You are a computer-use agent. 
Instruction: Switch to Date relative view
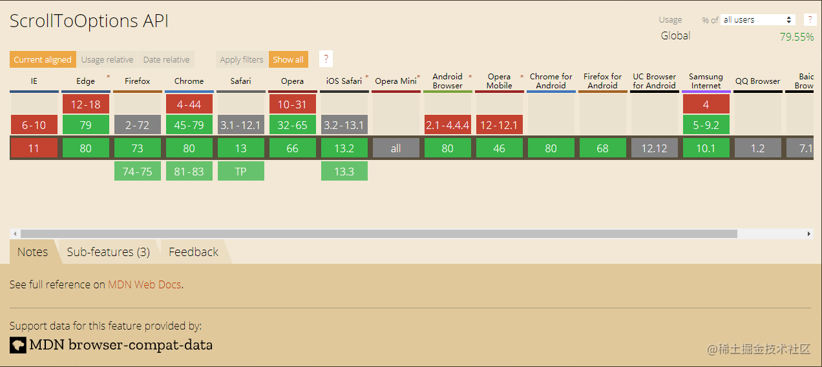point(167,59)
